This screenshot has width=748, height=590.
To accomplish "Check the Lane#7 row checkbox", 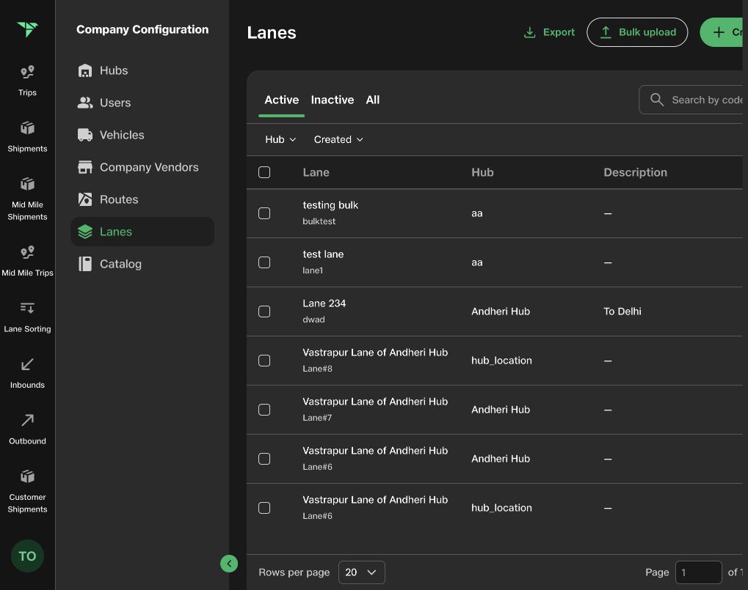I will point(264,410).
